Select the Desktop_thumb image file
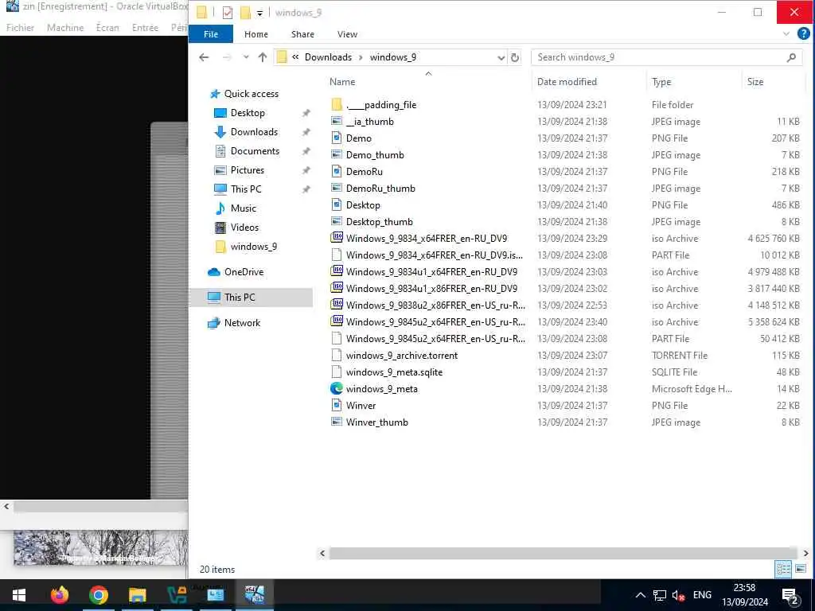Viewport: 815px width, 611px height. [380, 222]
